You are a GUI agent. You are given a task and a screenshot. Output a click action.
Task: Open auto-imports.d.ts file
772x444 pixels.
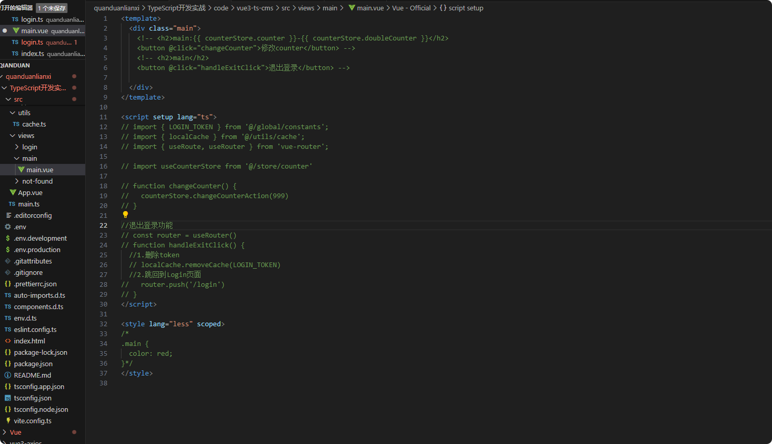click(43, 295)
